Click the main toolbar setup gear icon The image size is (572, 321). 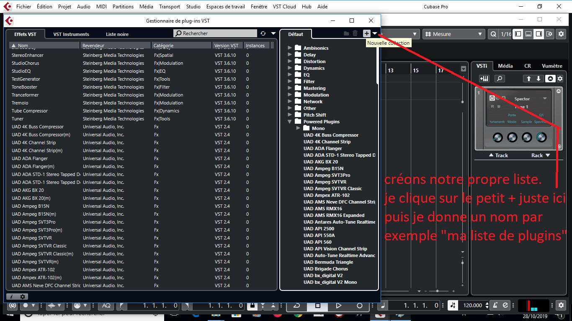click(561, 34)
